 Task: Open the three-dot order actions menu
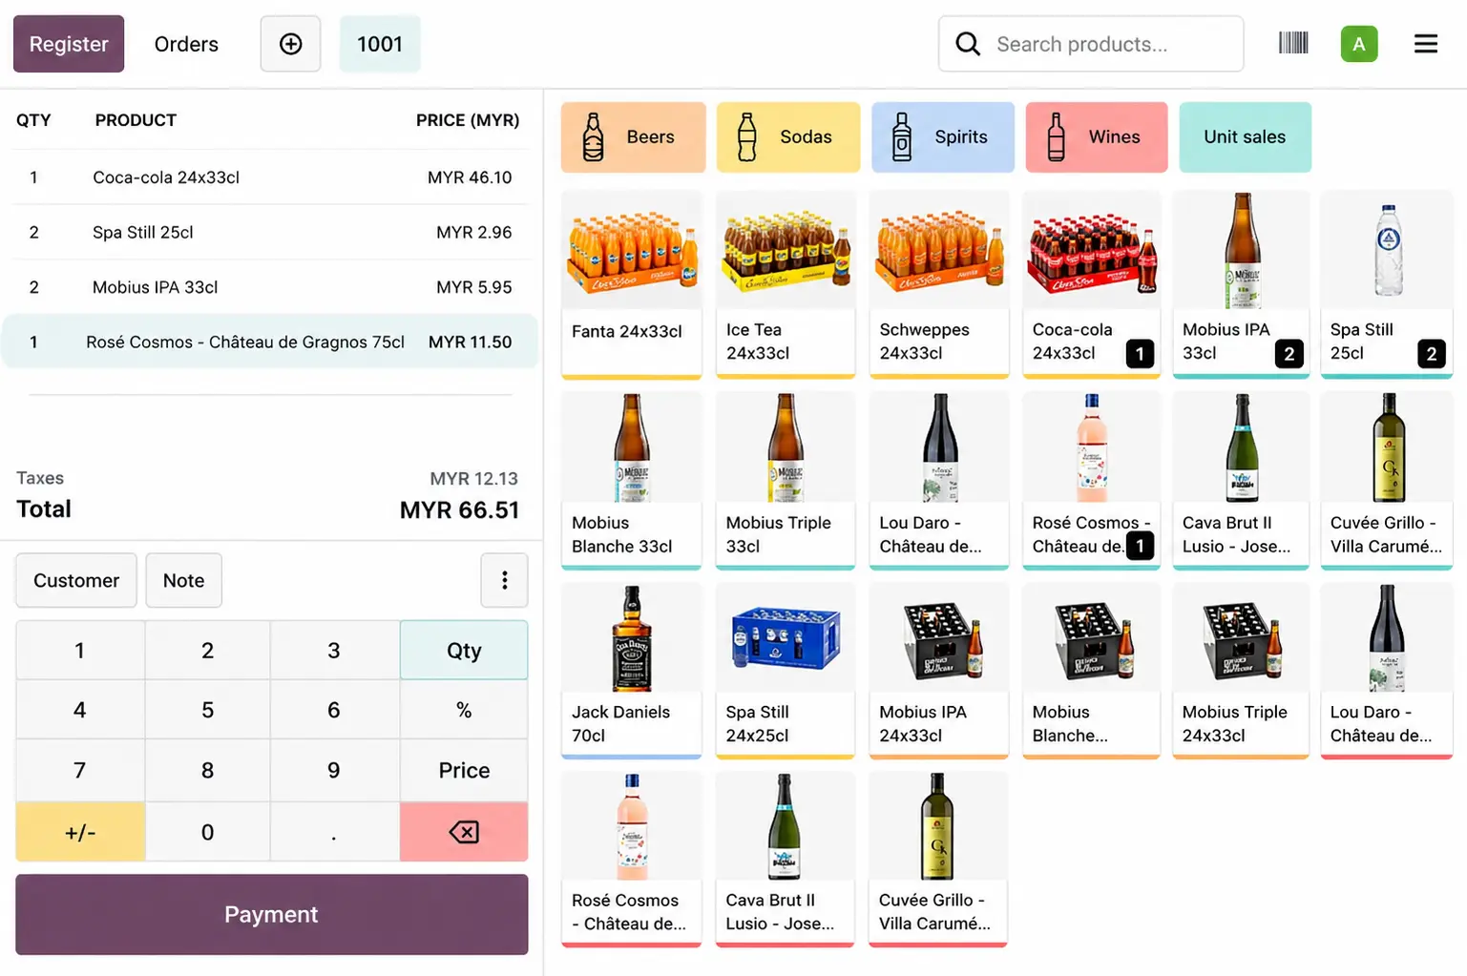[504, 580]
